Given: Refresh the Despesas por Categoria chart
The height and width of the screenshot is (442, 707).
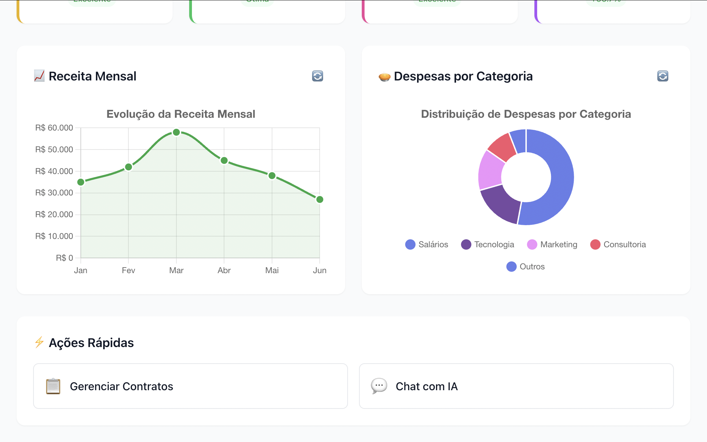Looking at the screenshot, I should 662,76.
